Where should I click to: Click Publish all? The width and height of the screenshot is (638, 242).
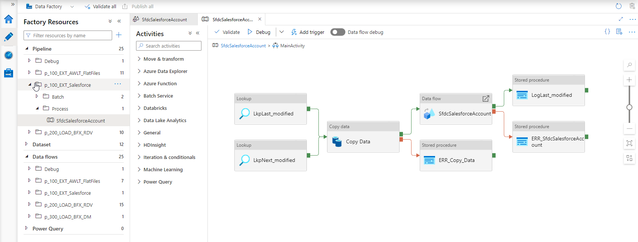(138, 6)
